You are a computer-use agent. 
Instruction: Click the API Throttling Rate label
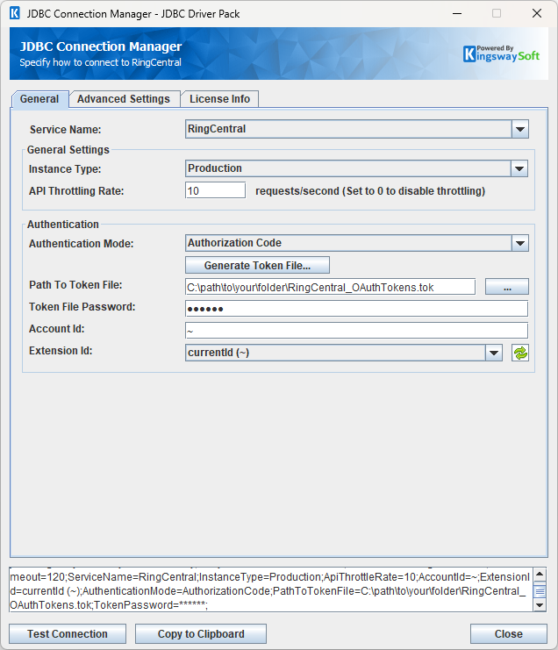pyautogui.click(x=76, y=191)
